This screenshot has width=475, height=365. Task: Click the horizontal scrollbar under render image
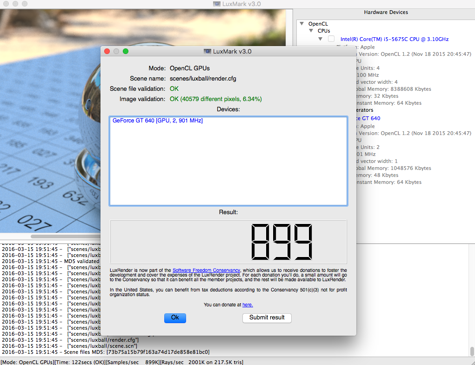click(x=66, y=236)
